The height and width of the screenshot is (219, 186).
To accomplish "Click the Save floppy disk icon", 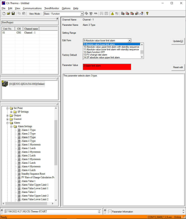I will (x=13, y=14).
